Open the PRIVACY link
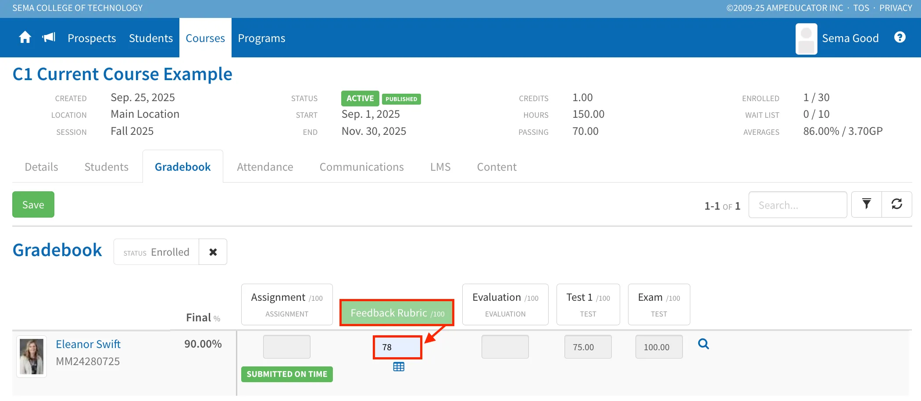Viewport: 921px width, 401px height. [x=896, y=8]
